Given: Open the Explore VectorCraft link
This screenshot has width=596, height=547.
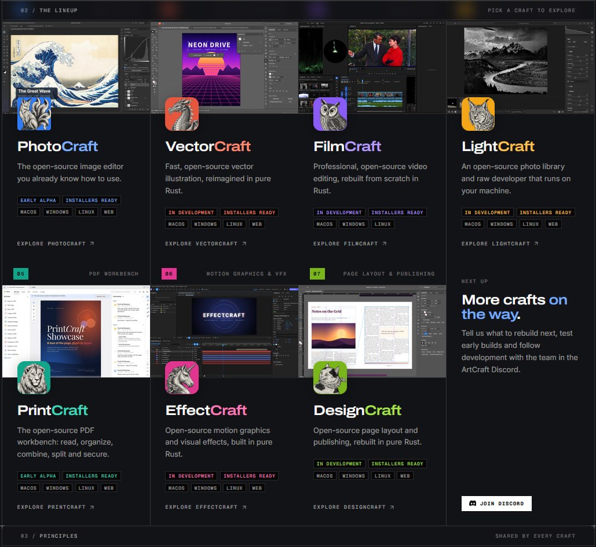Looking at the screenshot, I should click(206, 244).
